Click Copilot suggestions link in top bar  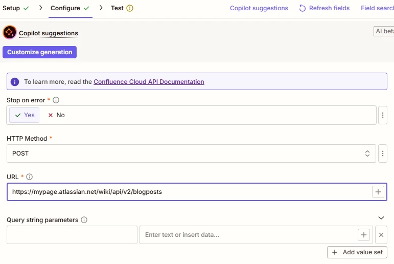tap(259, 8)
